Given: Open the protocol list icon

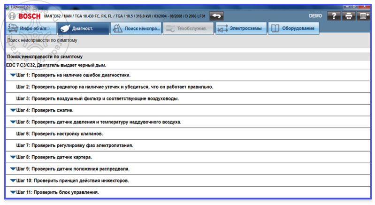Looking at the screenshot, I should tap(364, 16).
